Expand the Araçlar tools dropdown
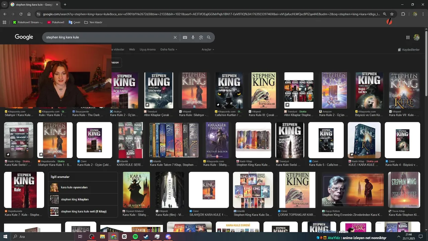Image resolution: width=428 pixels, height=241 pixels. point(208,50)
